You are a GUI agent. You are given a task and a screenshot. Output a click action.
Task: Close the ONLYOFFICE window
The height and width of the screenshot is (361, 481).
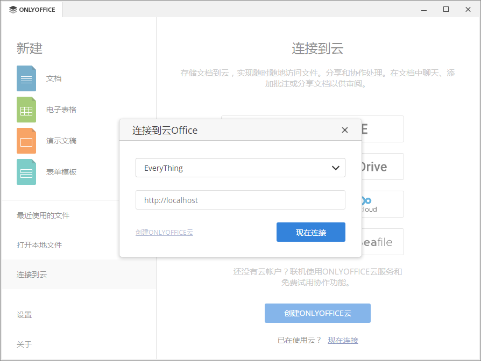468,10
